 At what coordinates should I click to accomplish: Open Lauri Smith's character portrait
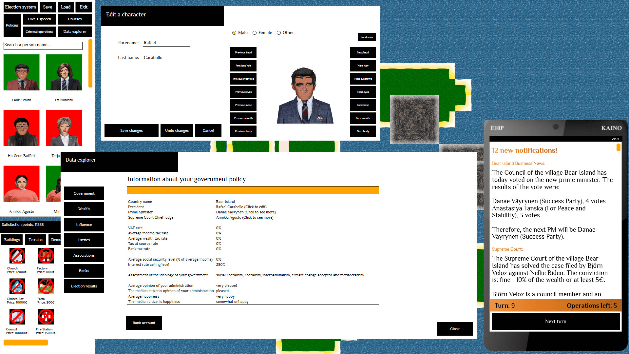22,72
